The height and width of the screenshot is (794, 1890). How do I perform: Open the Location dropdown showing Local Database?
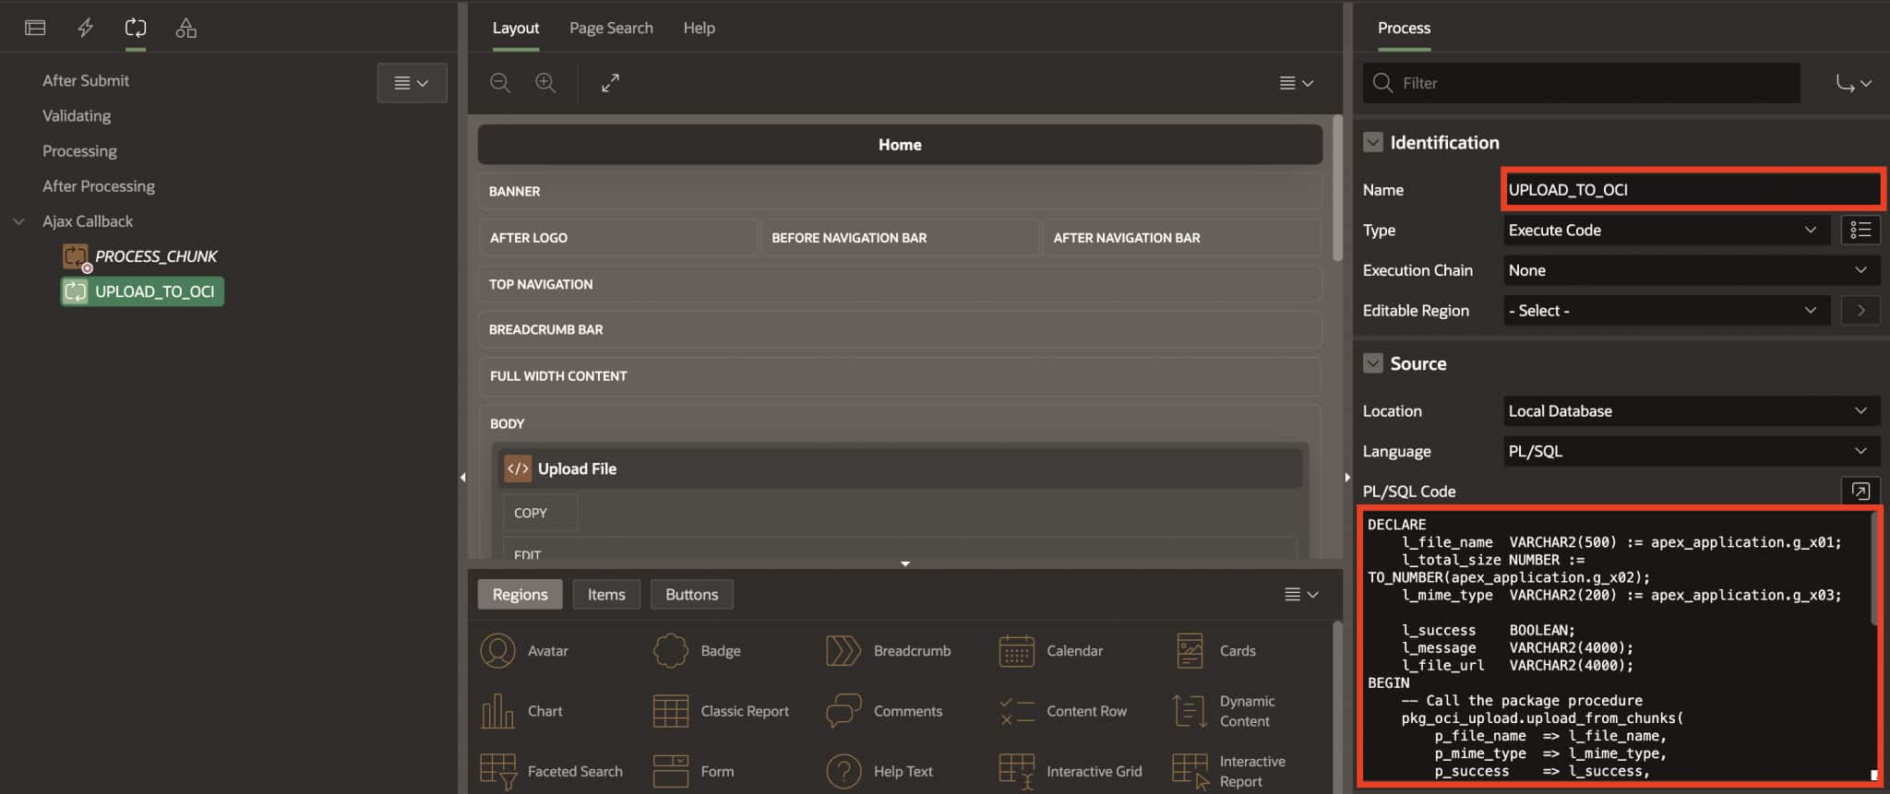[1691, 410]
